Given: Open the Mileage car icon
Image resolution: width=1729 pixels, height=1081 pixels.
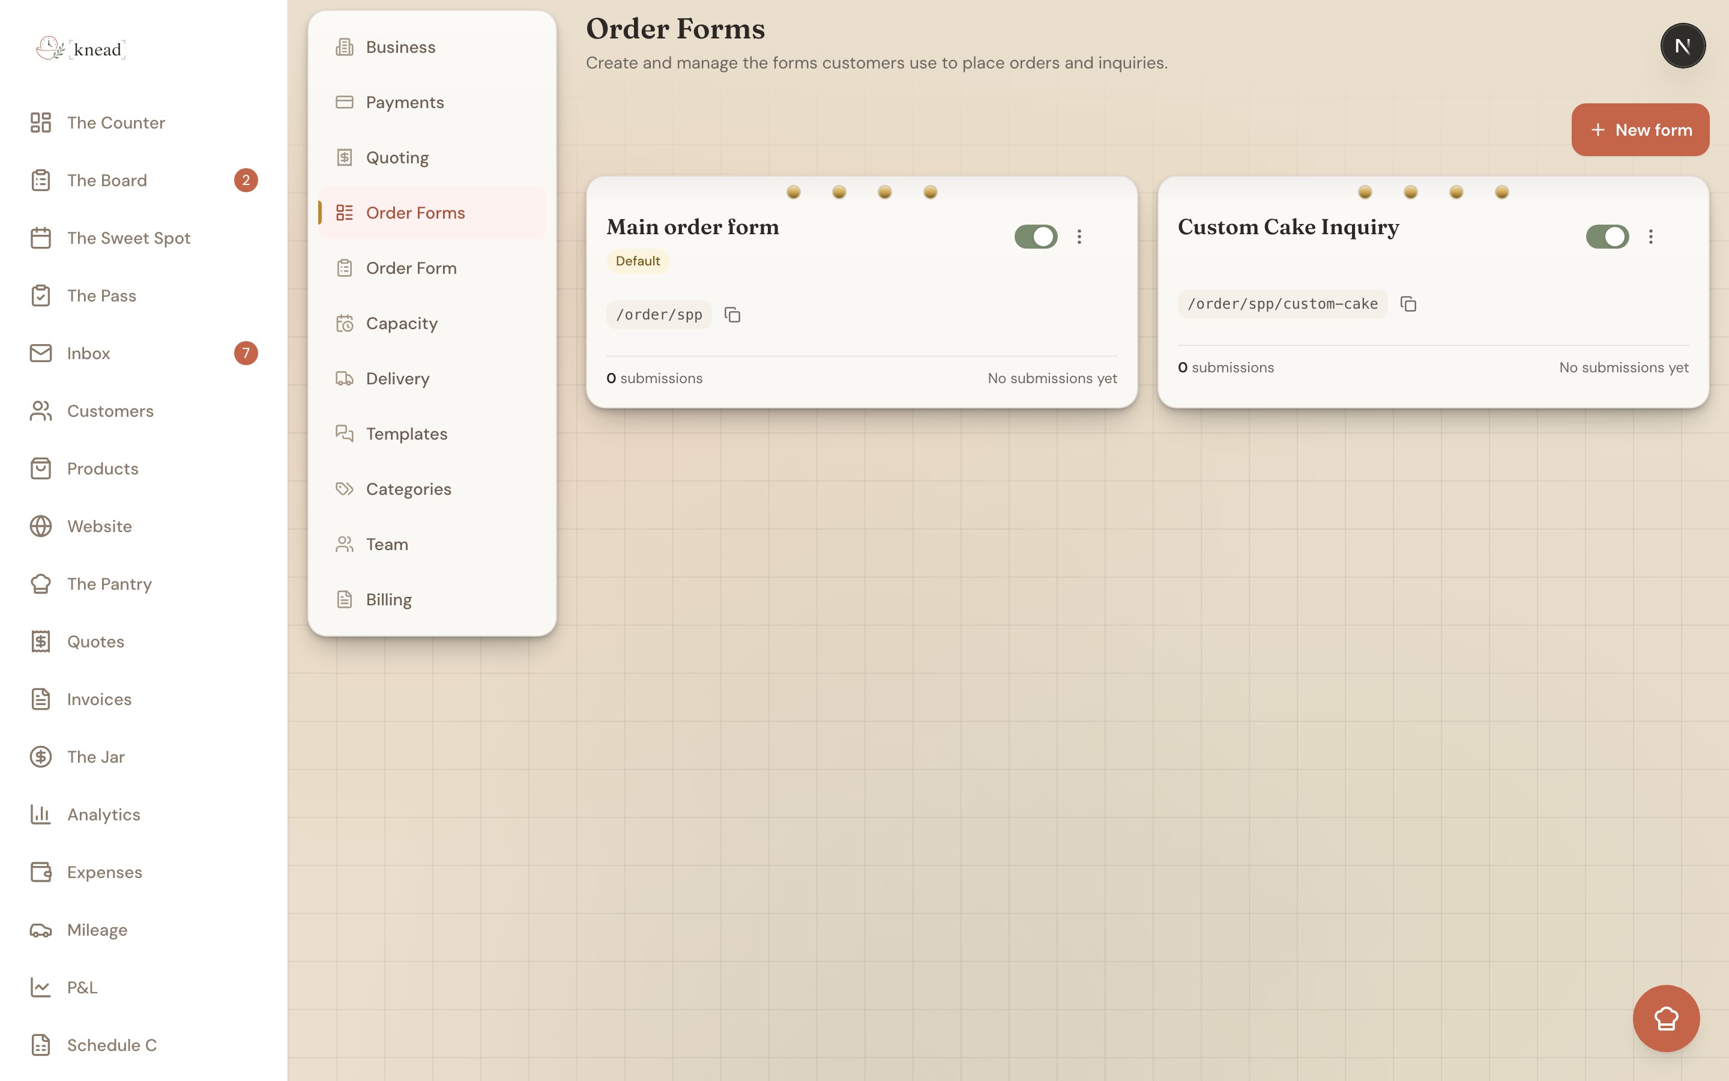Looking at the screenshot, I should click(41, 930).
